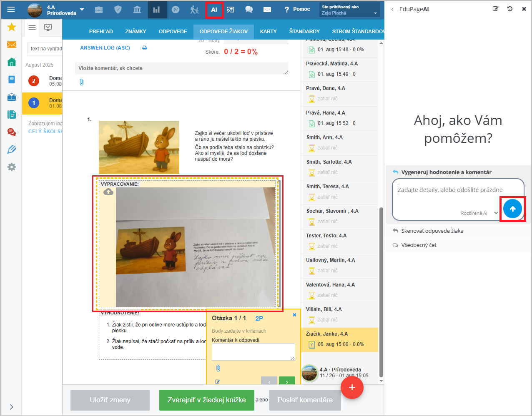
Task: Attach file using paperclip under comment field
Action: tap(82, 82)
